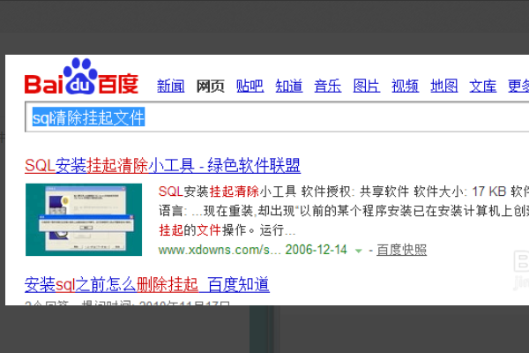529x353 pixels.
Task: Click the SQL installer thumbnail image
Action: coord(84,220)
